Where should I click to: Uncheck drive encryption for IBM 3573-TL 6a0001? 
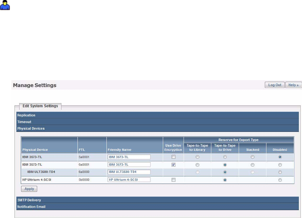[x=174, y=165]
